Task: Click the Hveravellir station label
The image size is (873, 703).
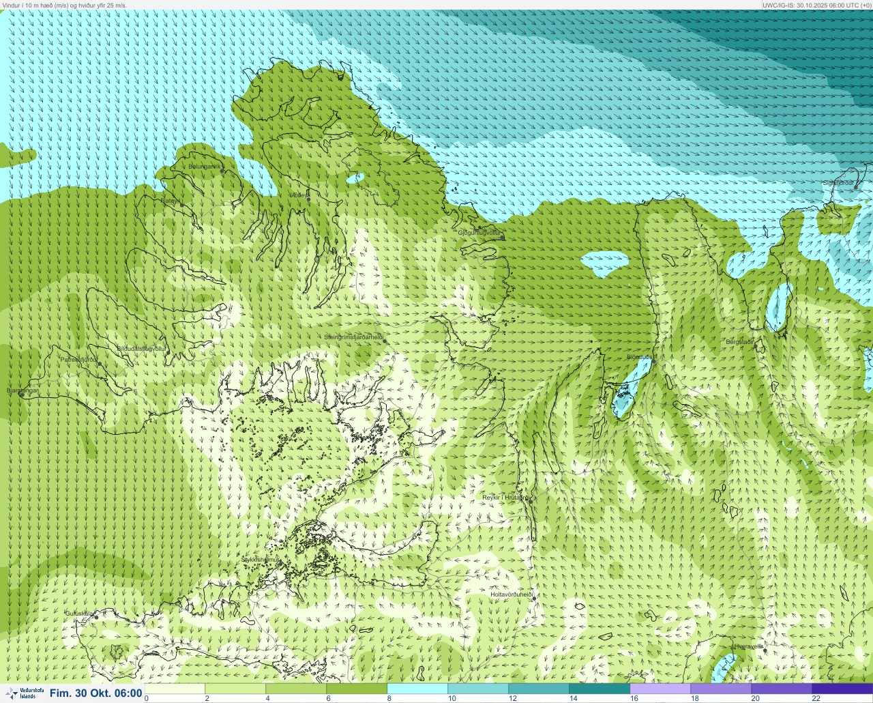Action: coord(748,646)
